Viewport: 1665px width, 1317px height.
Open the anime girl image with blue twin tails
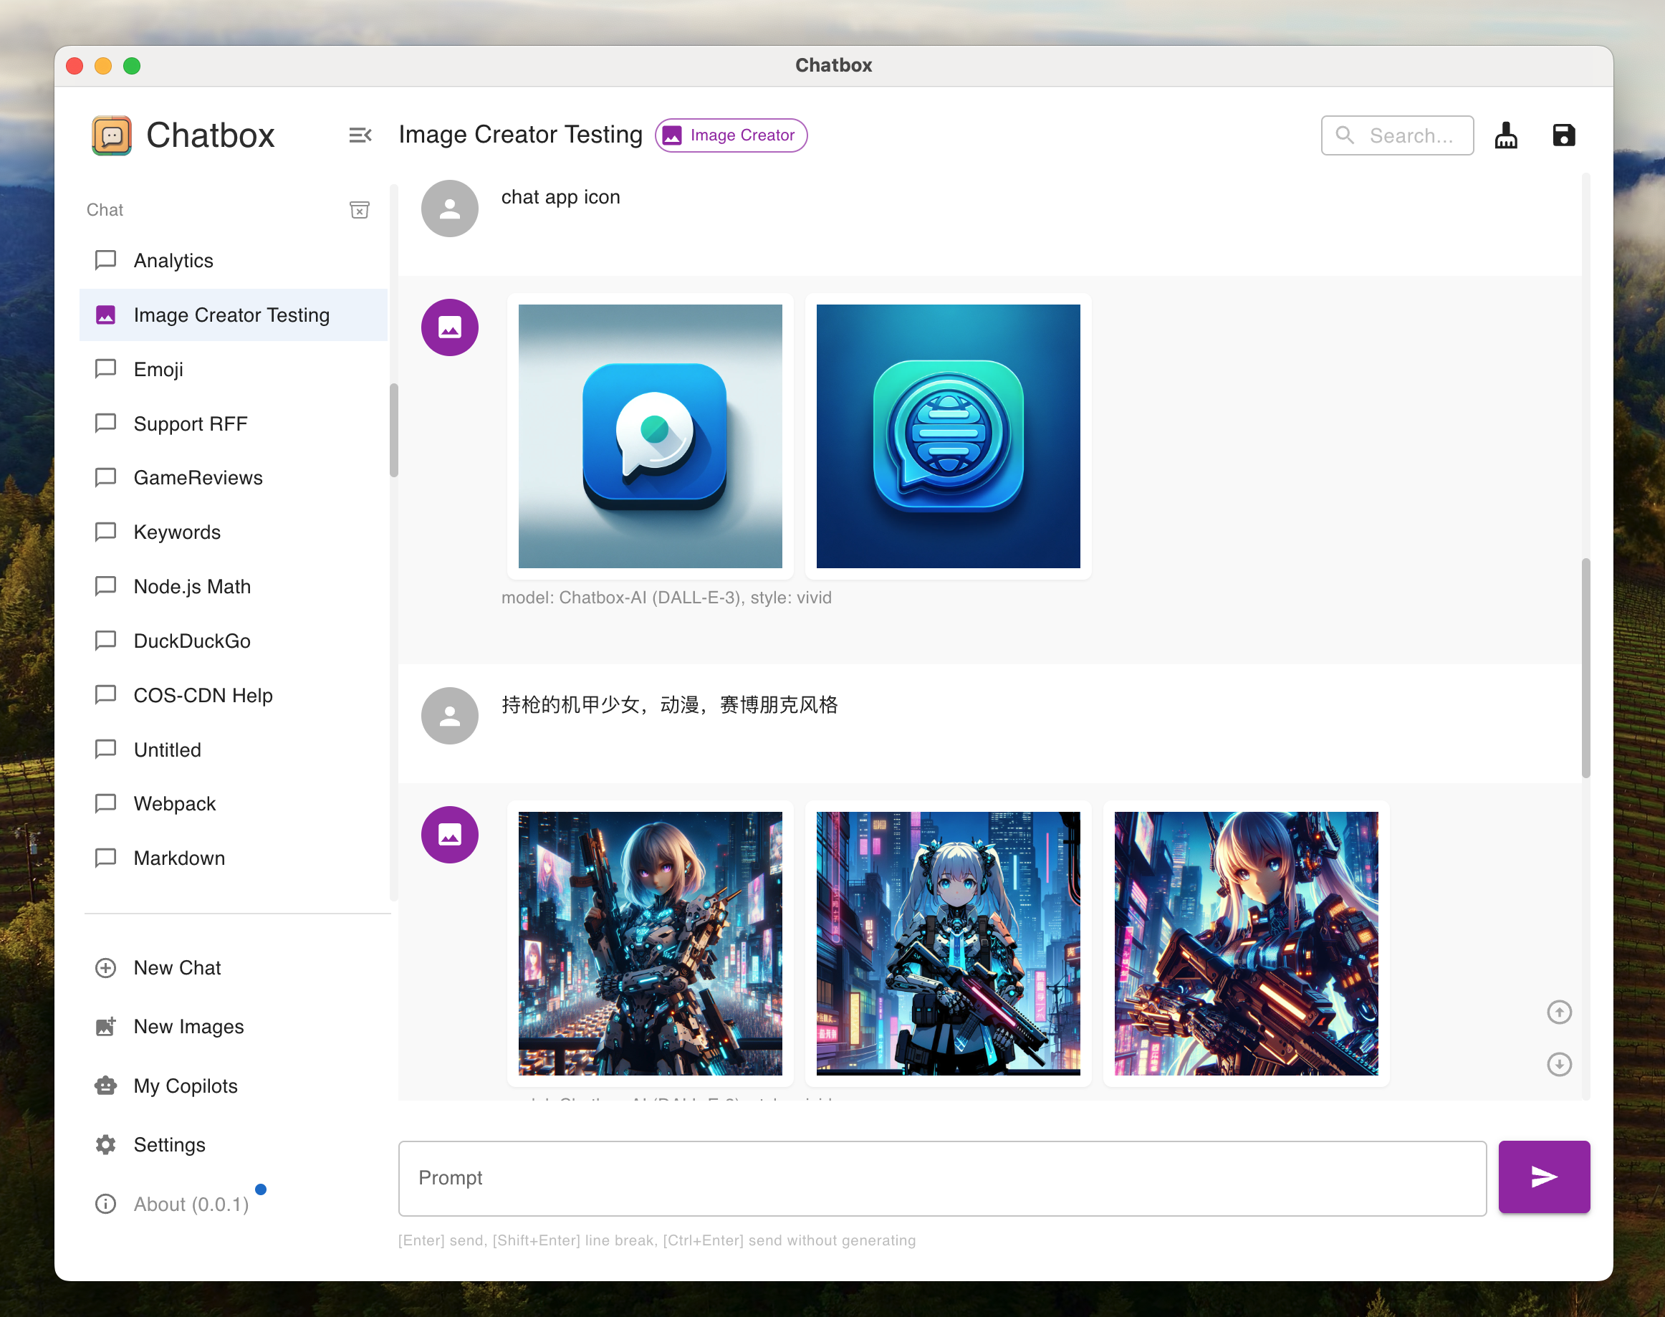point(948,943)
